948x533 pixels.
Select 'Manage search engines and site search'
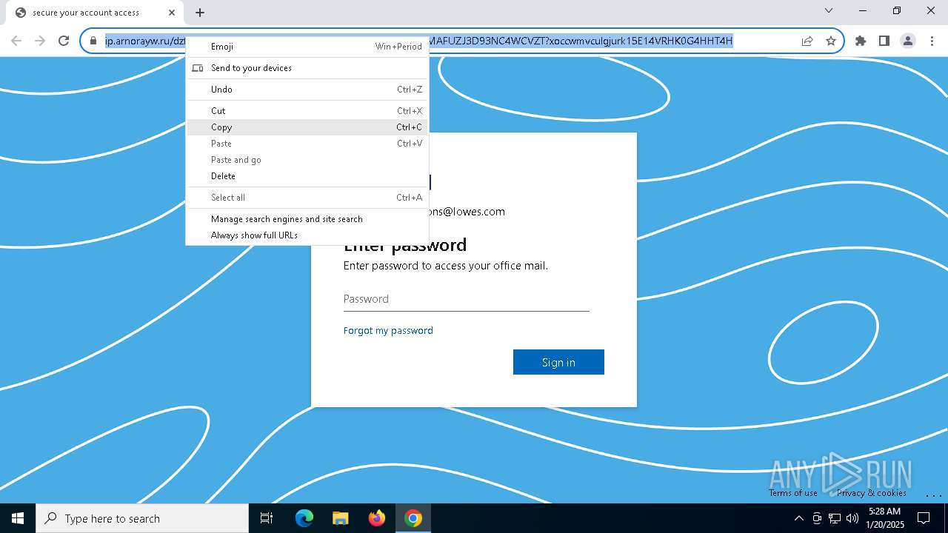(x=307, y=219)
